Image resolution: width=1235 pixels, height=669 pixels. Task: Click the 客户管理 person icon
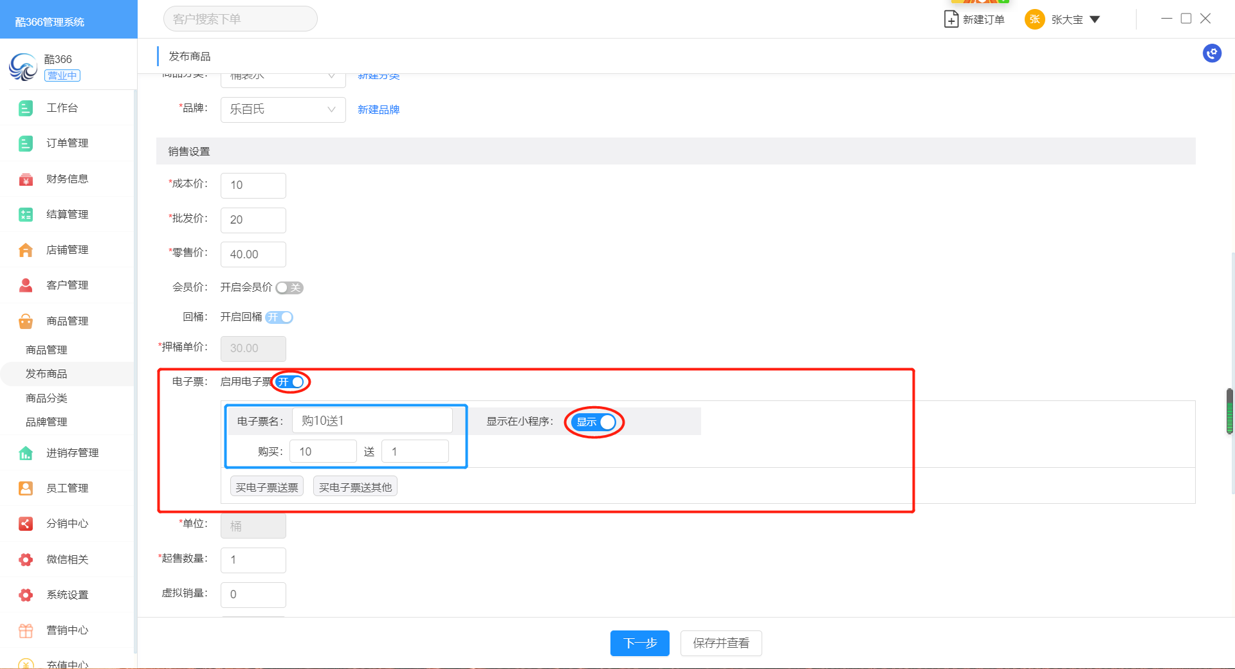click(26, 285)
